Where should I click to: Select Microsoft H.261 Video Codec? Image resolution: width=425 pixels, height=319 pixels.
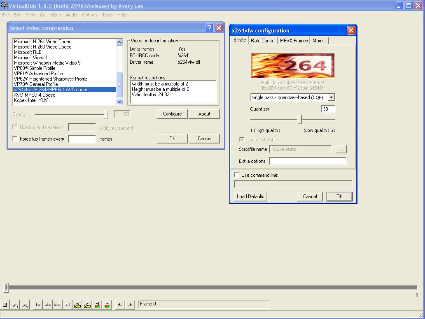click(65, 42)
